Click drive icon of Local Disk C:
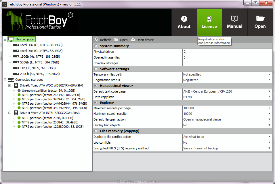275x184 pixels. click(x=16, y=45)
